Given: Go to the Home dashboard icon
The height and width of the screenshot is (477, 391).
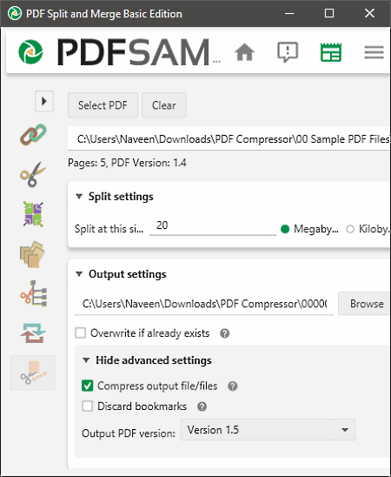Looking at the screenshot, I should [244, 52].
